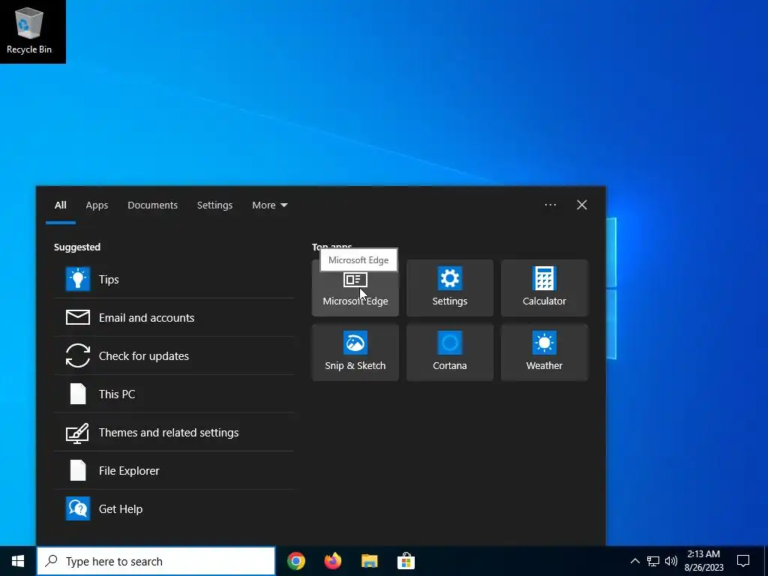Screen dimensions: 768x576
Task: Open the search panel options ellipsis
Action: 550,205
